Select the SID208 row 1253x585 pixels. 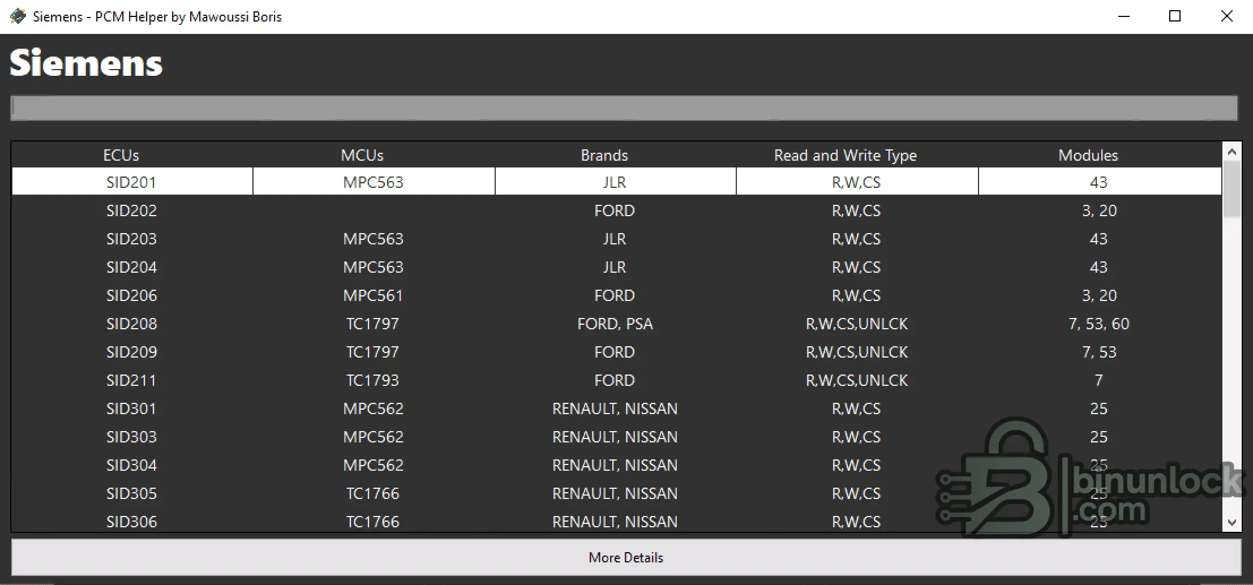(617, 324)
